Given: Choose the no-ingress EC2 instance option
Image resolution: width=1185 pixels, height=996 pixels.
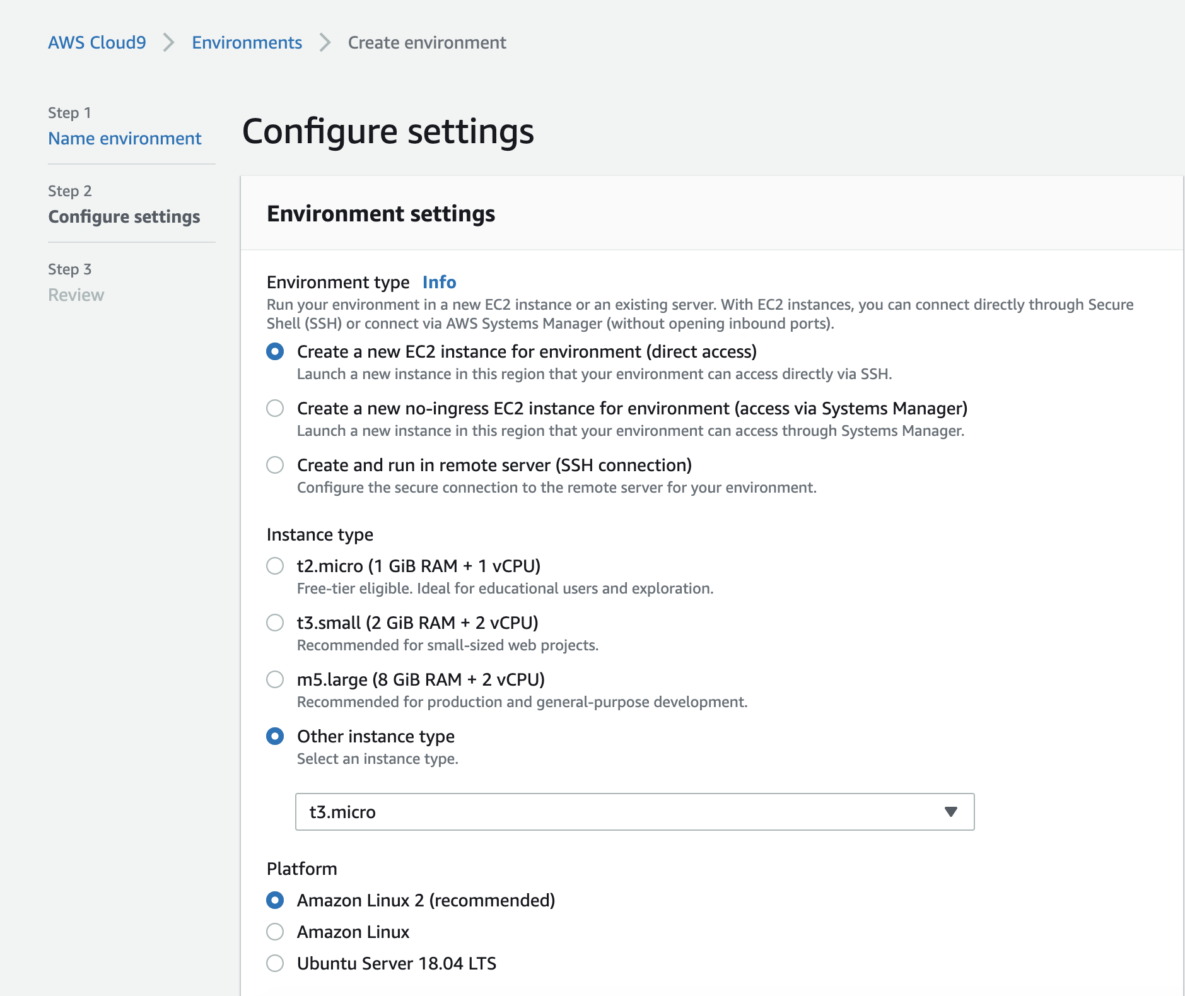Looking at the screenshot, I should point(275,408).
